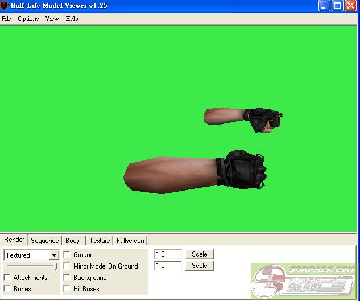Minimize the Model Viewer window
The height and width of the screenshot is (301, 360).
tap(324, 6)
